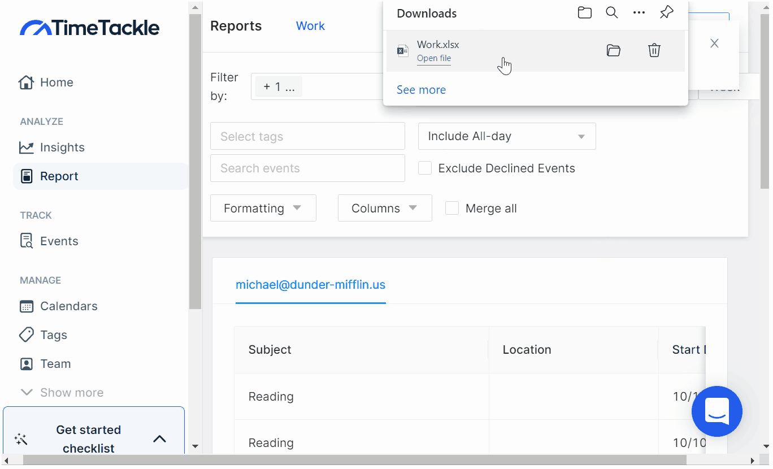
Task: Click the Downloads panel title
Action: click(x=427, y=14)
